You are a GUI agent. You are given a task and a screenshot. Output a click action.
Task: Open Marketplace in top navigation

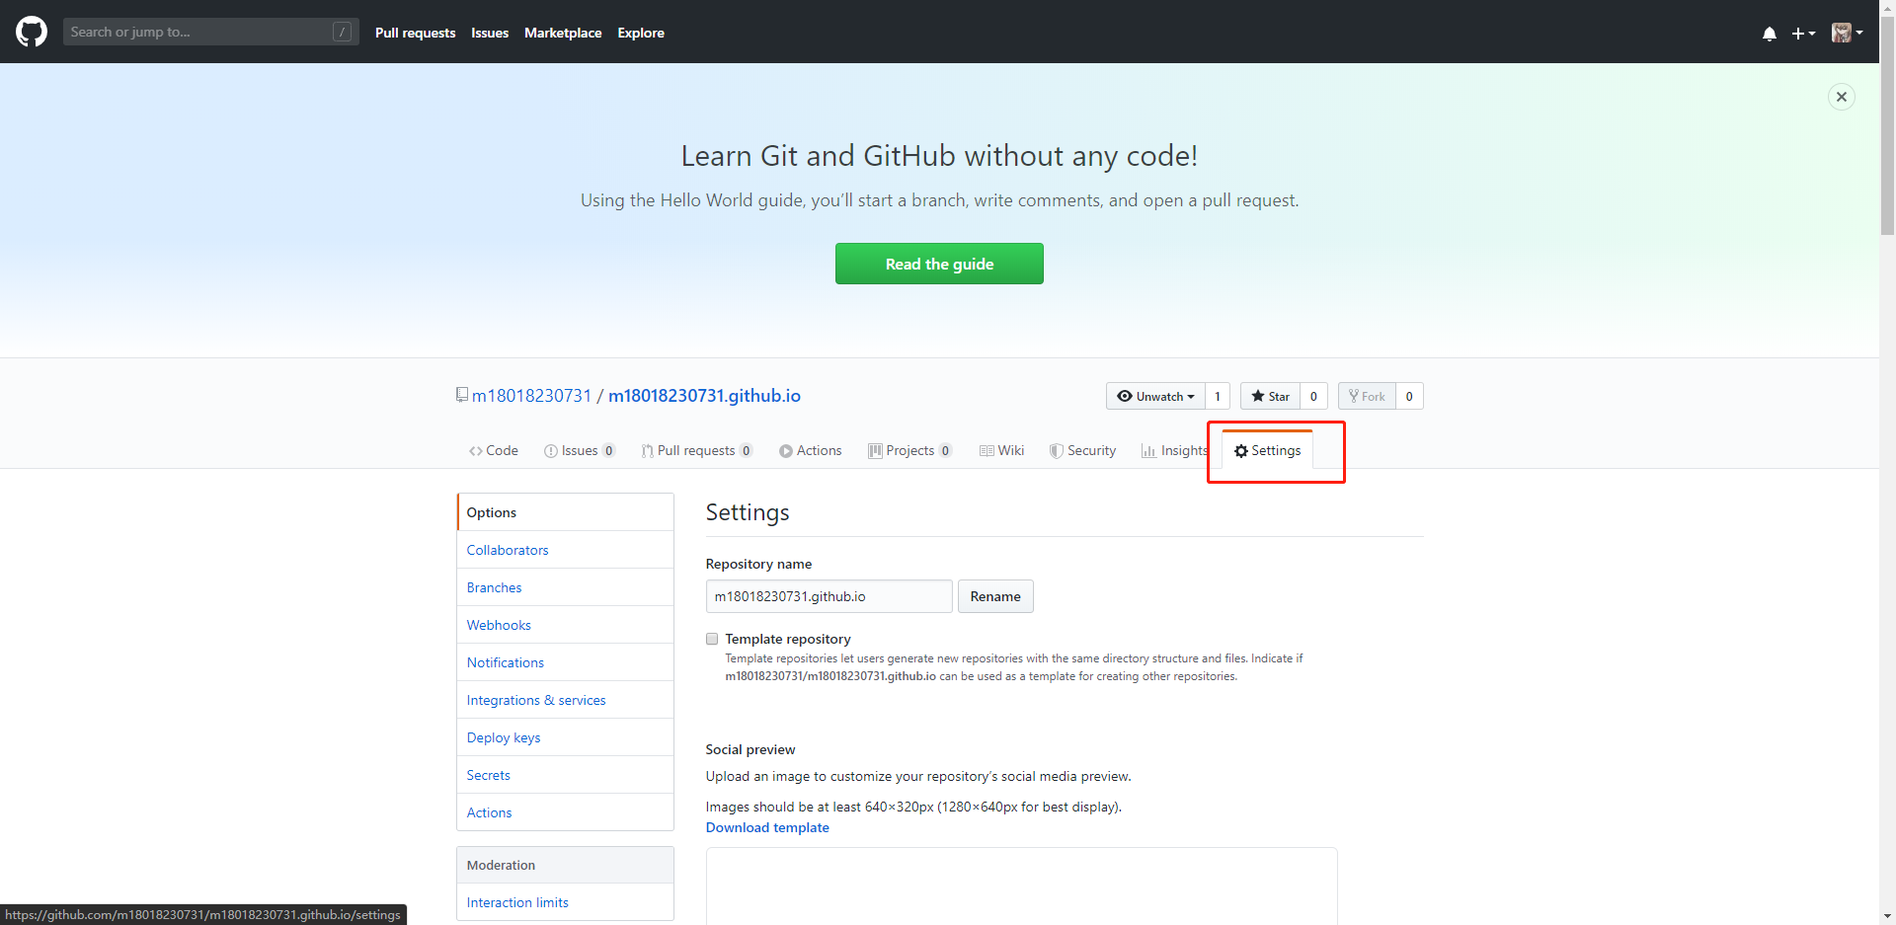click(563, 33)
